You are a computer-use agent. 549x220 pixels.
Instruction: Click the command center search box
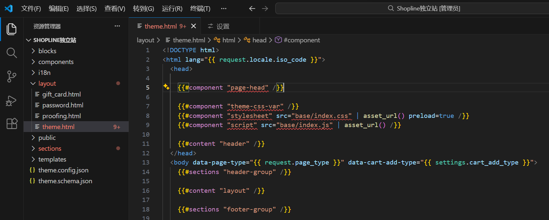point(412,9)
